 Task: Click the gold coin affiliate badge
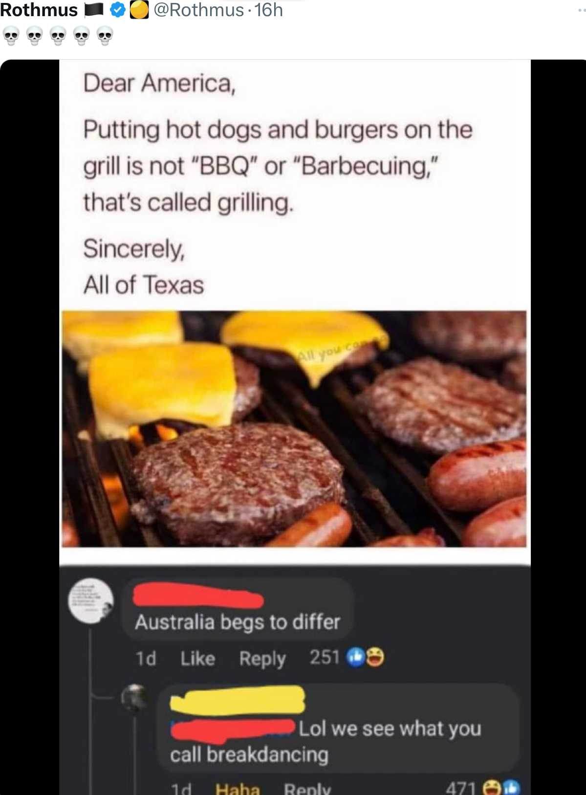pyautogui.click(x=139, y=10)
